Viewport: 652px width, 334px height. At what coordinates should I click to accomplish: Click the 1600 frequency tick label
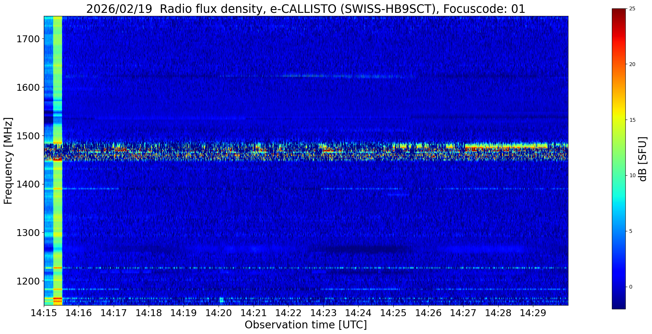[x=28, y=87]
